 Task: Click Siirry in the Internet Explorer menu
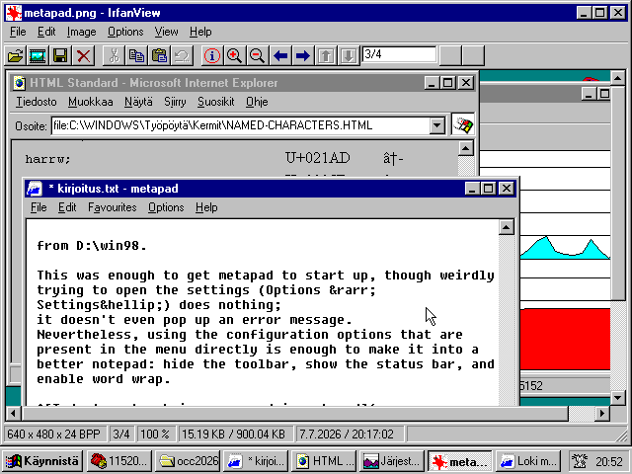[x=175, y=102]
